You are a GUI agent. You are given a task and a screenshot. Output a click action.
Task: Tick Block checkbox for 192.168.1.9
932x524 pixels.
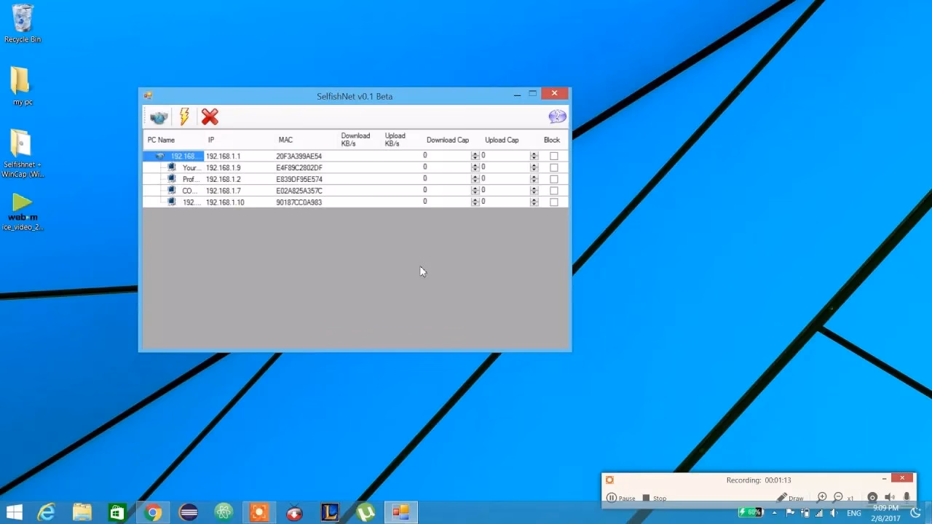[554, 167]
